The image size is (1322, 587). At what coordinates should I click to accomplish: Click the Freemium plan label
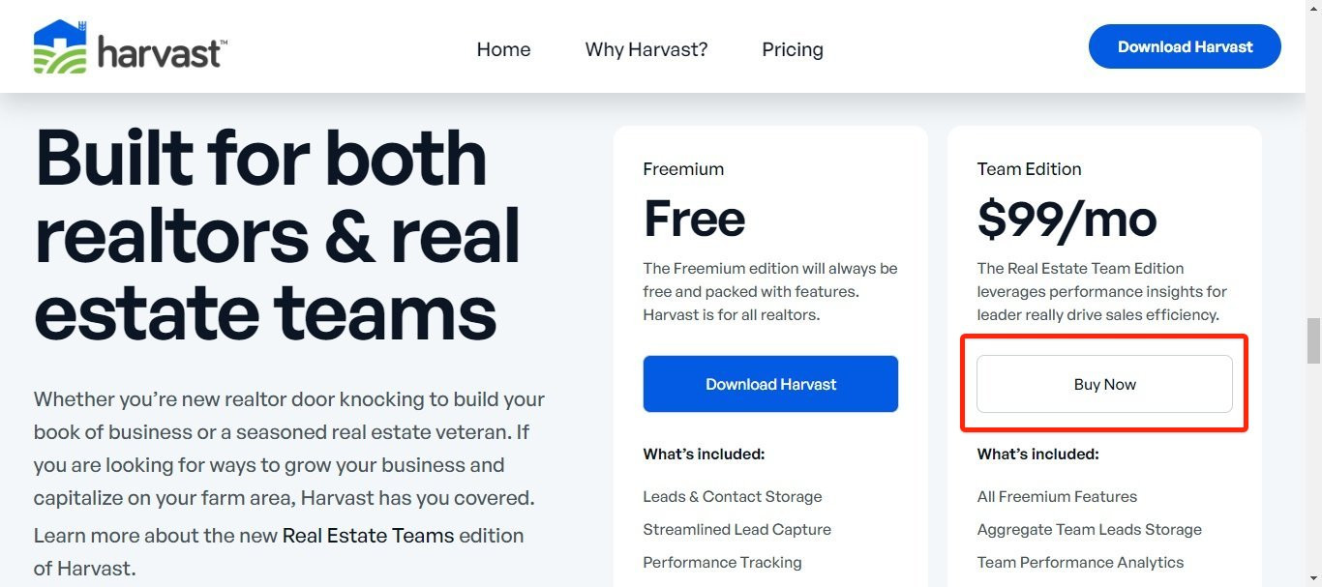pyautogui.click(x=683, y=169)
